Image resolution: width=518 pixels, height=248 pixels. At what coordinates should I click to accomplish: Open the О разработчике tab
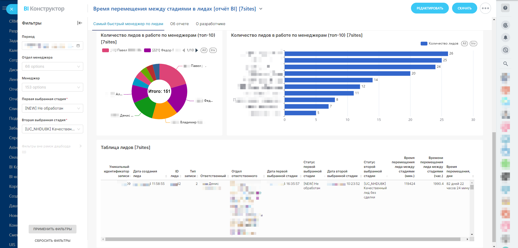[210, 24]
